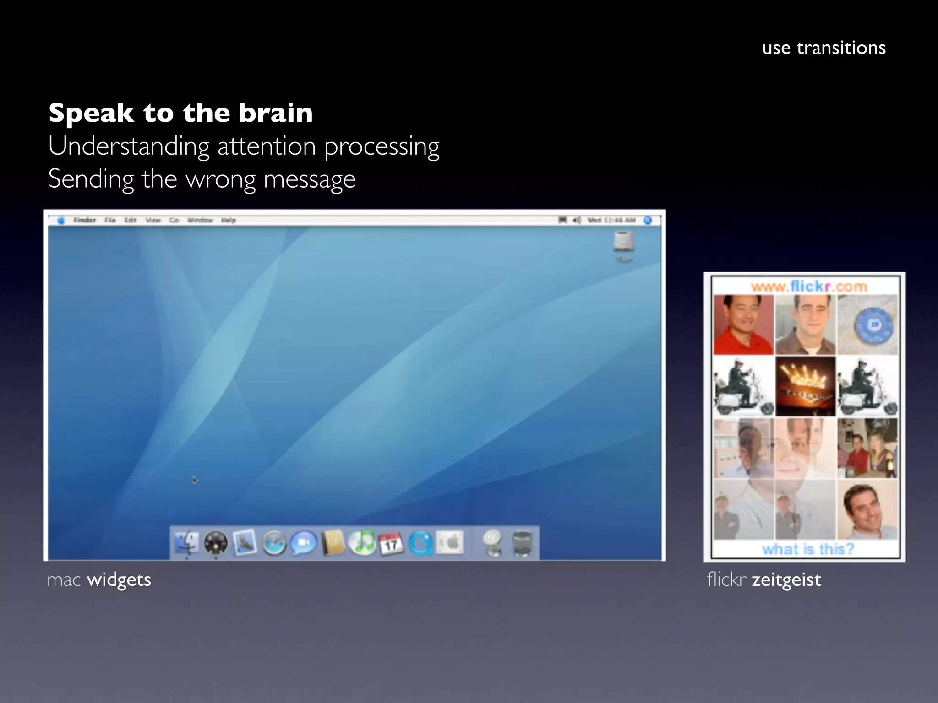Viewport: 938px width, 703px height.
Task: Open the photo of man in red shirt
Action: click(743, 324)
